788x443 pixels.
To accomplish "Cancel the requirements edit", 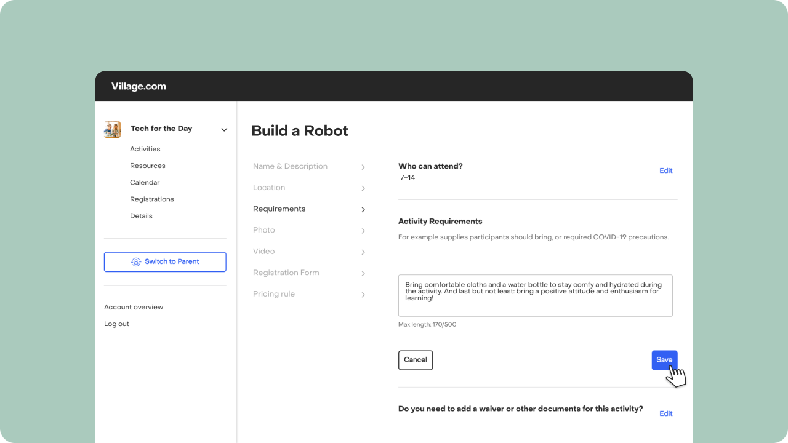I will (x=416, y=360).
